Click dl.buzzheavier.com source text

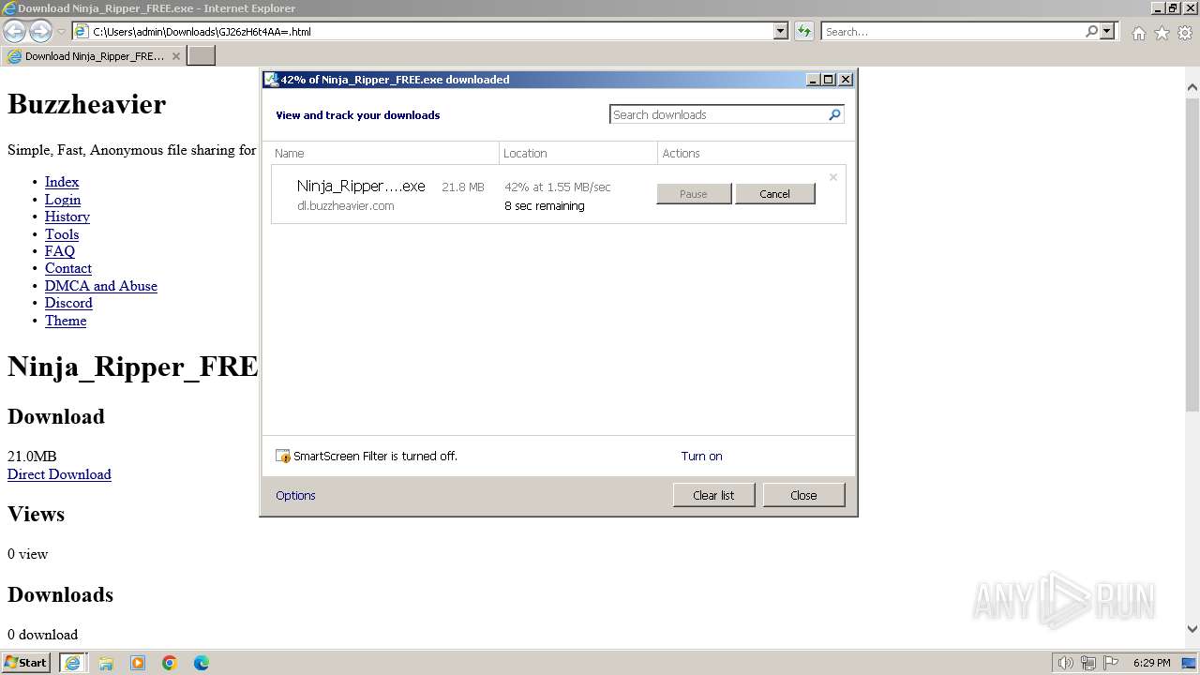click(346, 206)
